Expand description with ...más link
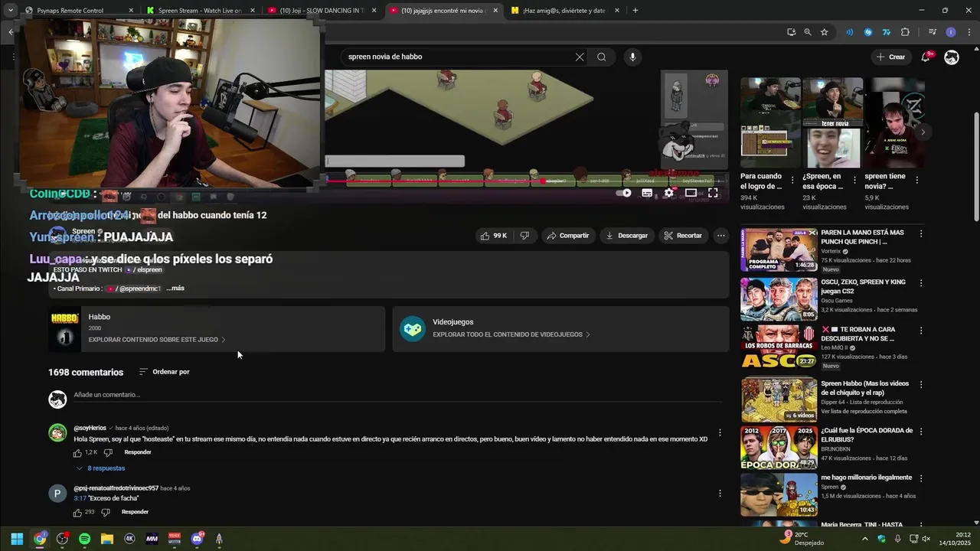 click(x=175, y=289)
